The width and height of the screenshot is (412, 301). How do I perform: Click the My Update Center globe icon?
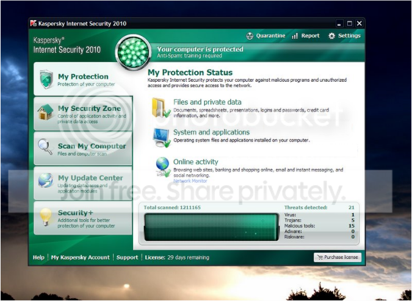coord(45,180)
